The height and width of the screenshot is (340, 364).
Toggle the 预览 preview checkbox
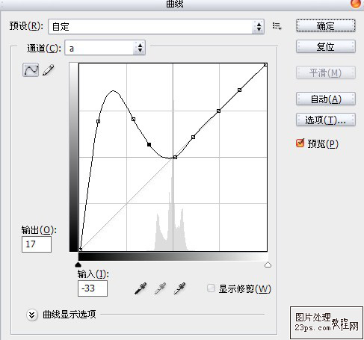[300, 143]
